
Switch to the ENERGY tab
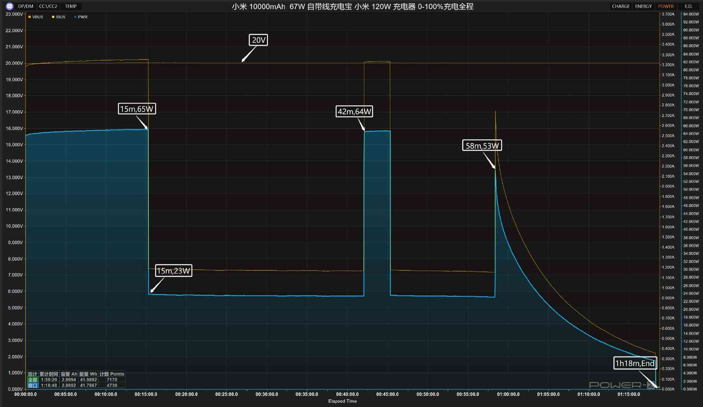[x=643, y=6]
